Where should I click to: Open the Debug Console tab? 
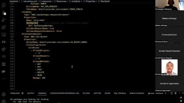pos(137,93)
